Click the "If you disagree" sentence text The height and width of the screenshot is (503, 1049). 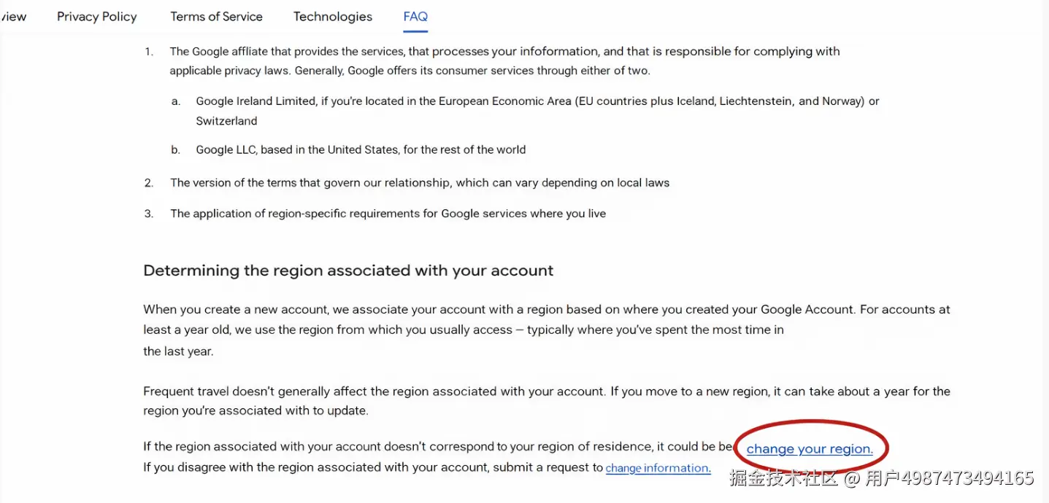372,467
